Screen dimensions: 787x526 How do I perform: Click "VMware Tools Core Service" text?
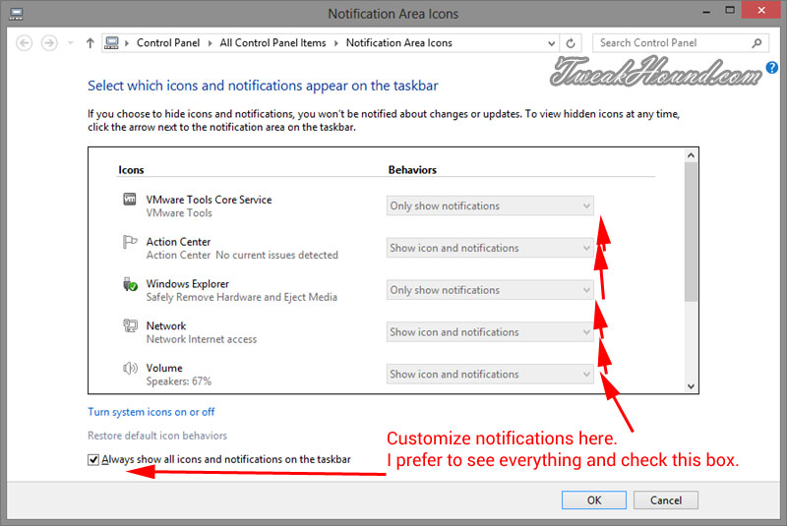209,200
